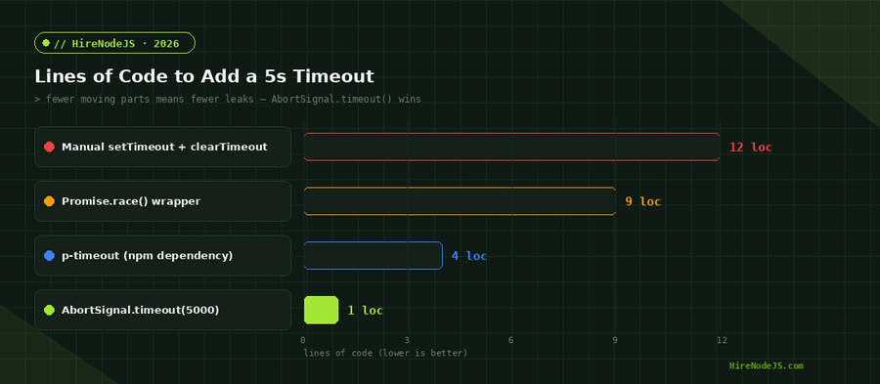
Task: Click the '1 loc' value label
Action: [366, 311]
